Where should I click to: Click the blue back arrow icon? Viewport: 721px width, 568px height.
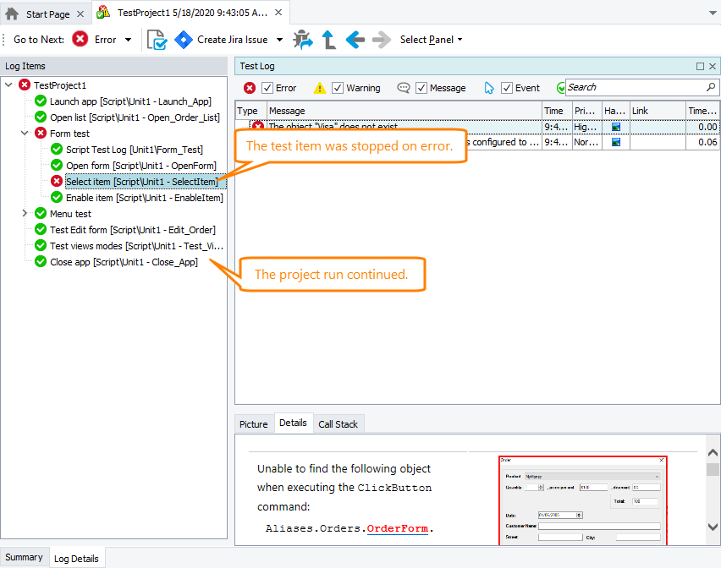point(355,40)
